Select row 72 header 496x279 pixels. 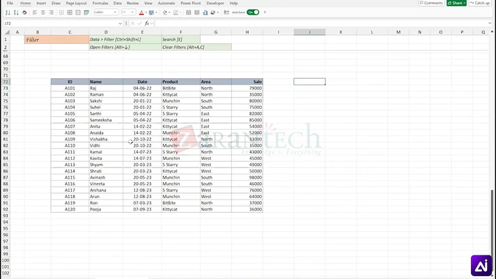(6, 82)
